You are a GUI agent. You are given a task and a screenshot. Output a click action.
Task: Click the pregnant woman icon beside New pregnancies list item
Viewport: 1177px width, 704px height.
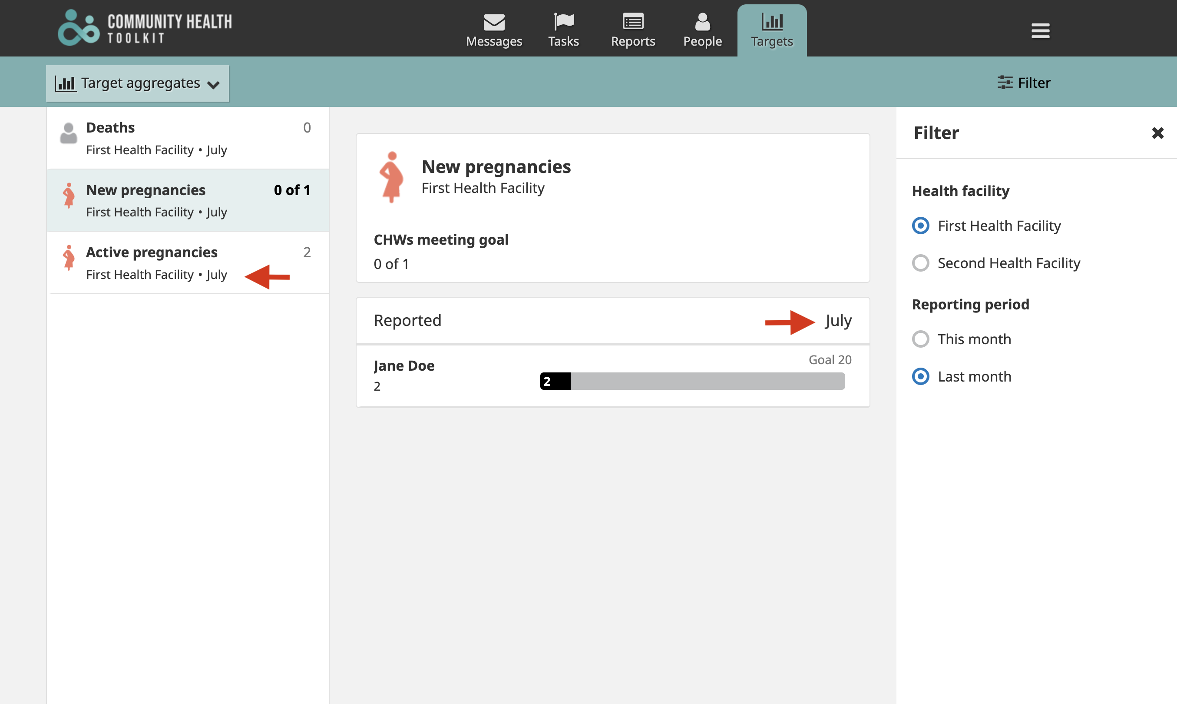tap(69, 195)
